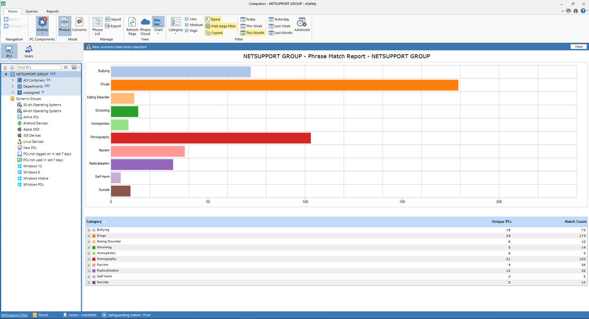Select Android Devices dynamic group
The width and height of the screenshot is (589, 319).
pos(32,124)
